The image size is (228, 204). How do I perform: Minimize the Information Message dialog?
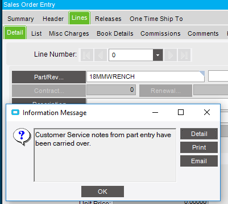coord(155,112)
